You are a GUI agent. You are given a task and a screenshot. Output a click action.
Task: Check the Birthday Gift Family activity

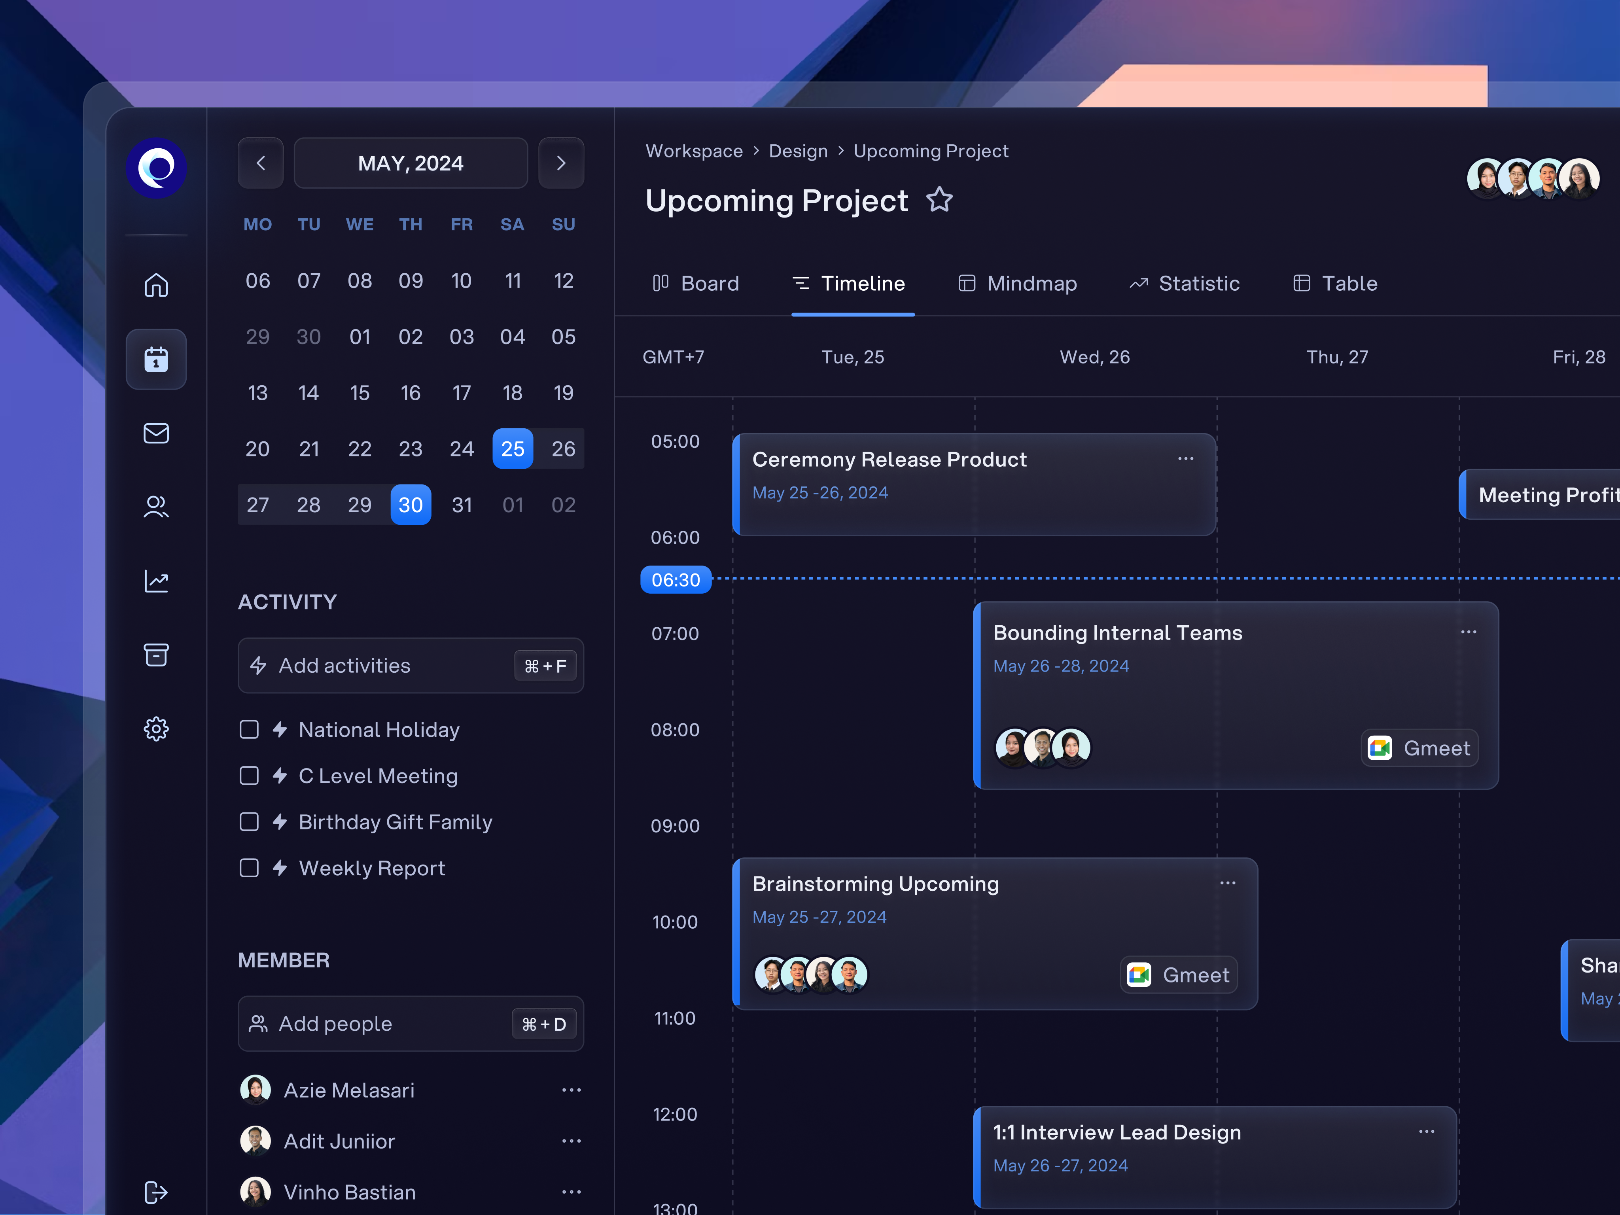tap(249, 822)
